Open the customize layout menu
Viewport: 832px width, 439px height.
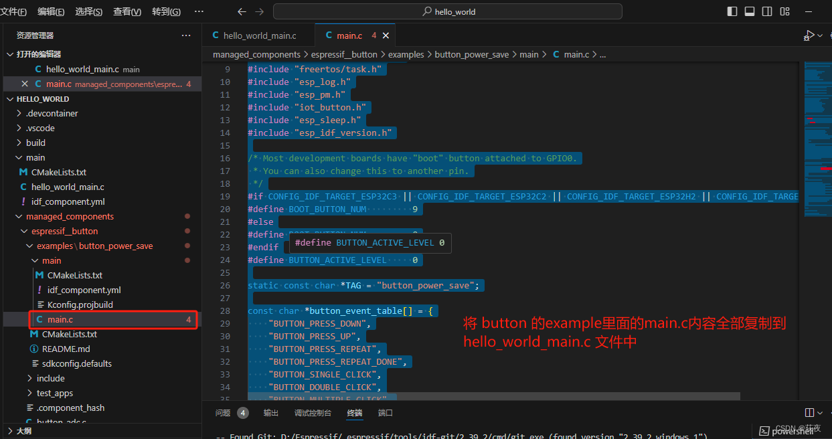[784, 11]
